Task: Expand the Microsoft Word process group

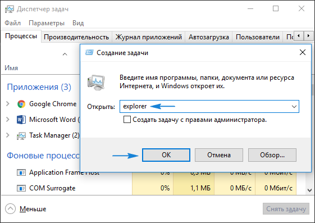Action: click(x=8, y=120)
